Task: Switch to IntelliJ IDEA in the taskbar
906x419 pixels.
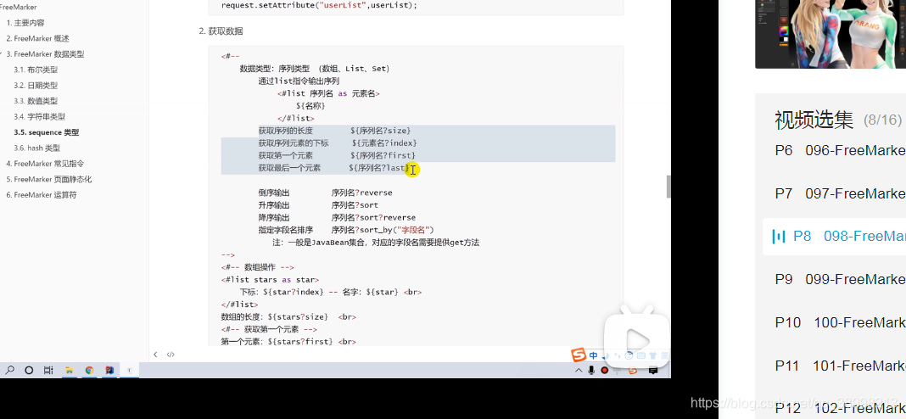Action: click(x=109, y=371)
